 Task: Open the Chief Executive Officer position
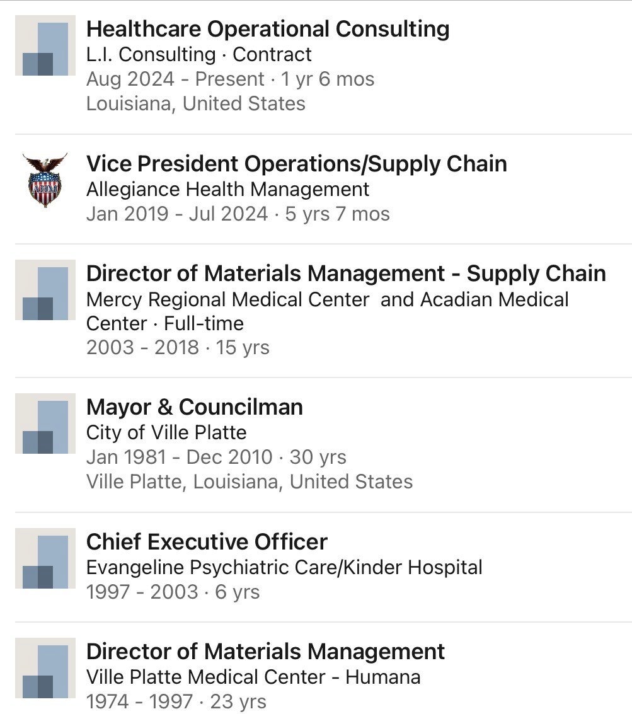(x=207, y=542)
